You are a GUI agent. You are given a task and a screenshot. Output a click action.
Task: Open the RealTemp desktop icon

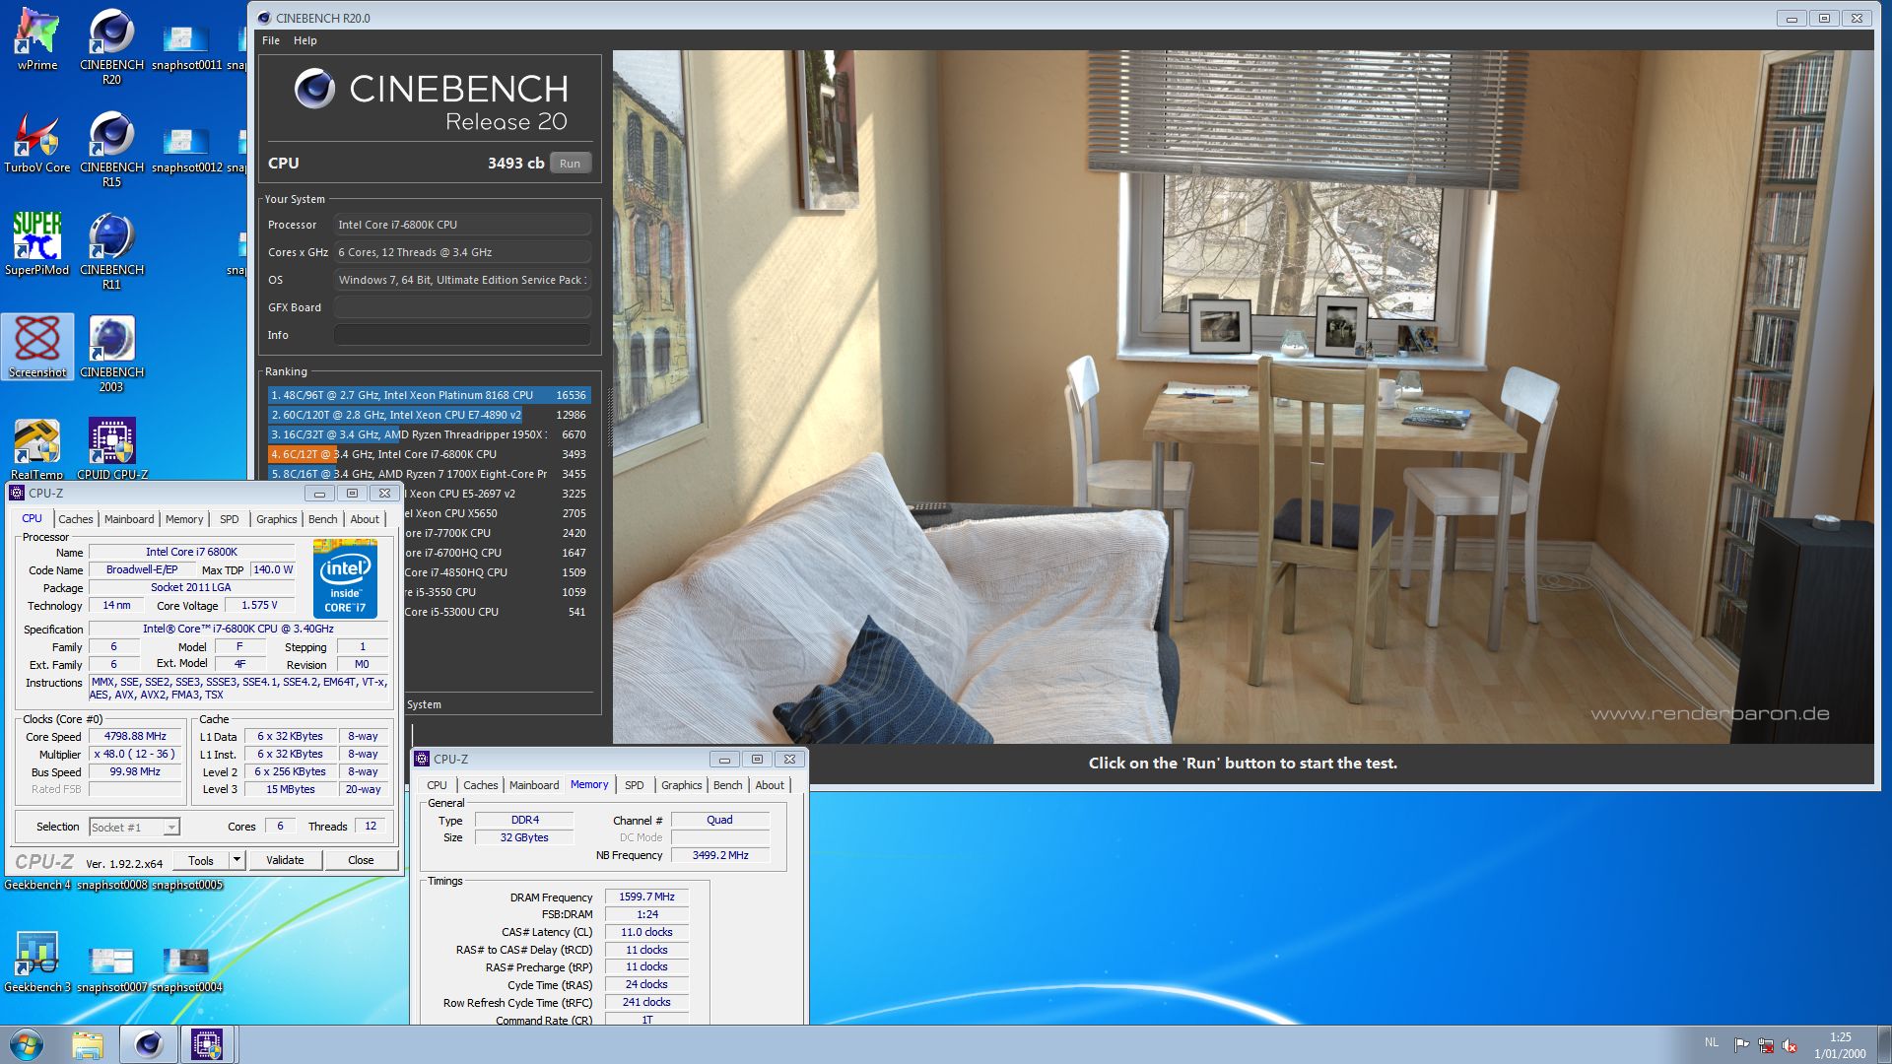(37, 449)
